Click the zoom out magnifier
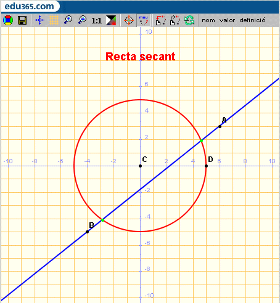The image size is (280, 303). [x=83, y=20]
